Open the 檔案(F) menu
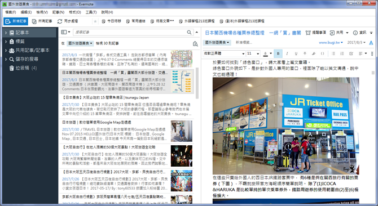This screenshot has width=378, height=206. tap(10, 12)
